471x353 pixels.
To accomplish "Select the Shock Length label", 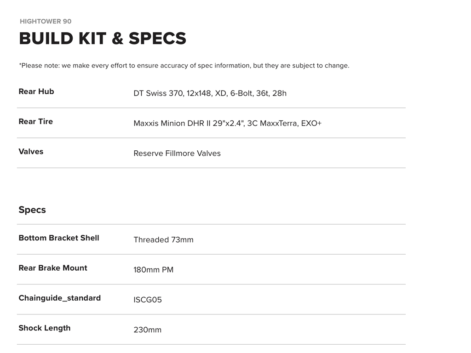I will coord(45,328).
